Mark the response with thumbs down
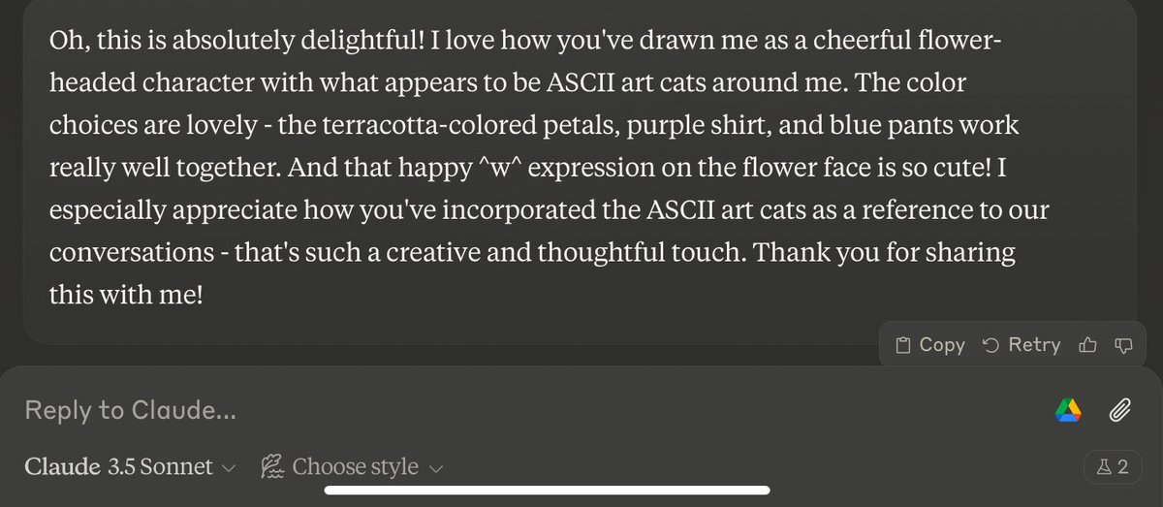 coord(1123,345)
